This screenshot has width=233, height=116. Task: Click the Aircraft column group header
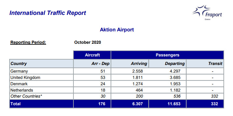point(92,55)
